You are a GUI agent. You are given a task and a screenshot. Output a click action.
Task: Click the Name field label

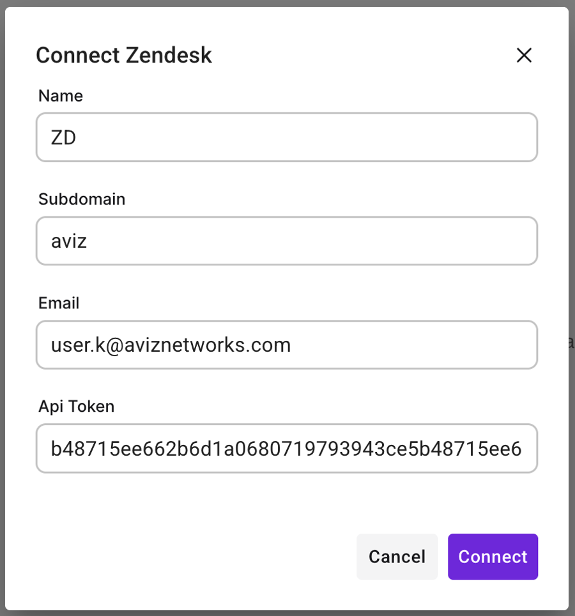61,96
